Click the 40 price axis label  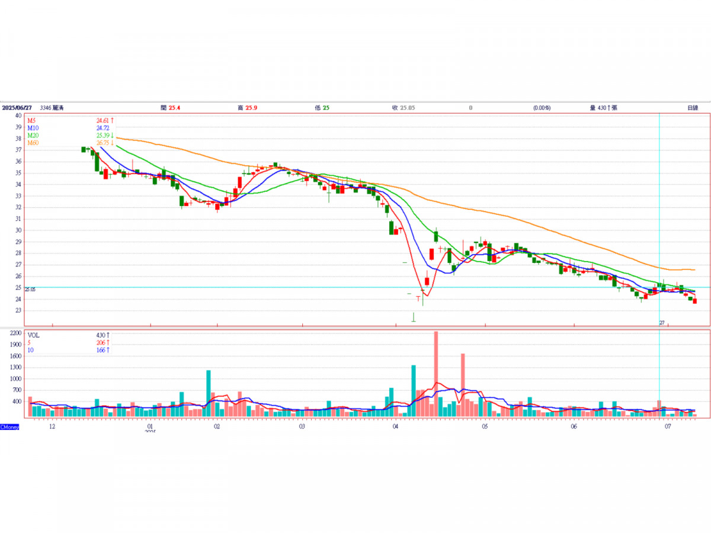[18, 116]
